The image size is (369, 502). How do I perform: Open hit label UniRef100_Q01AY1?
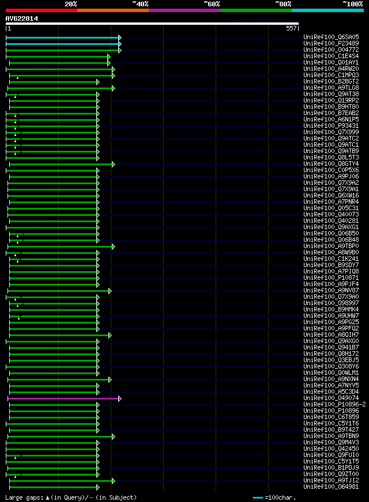(x=331, y=62)
